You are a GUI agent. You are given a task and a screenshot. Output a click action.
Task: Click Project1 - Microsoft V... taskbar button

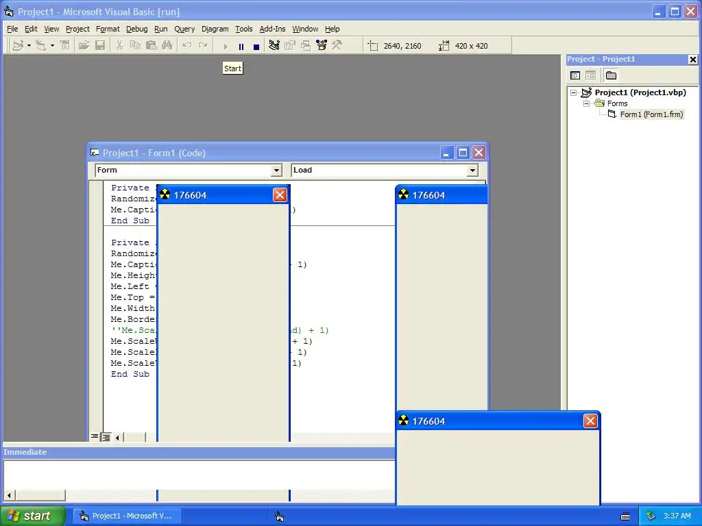[126, 516]
